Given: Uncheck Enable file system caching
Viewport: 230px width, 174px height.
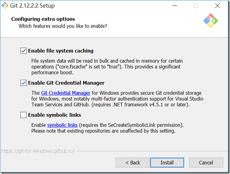Looking at the screenshot, I should point(23,51).
